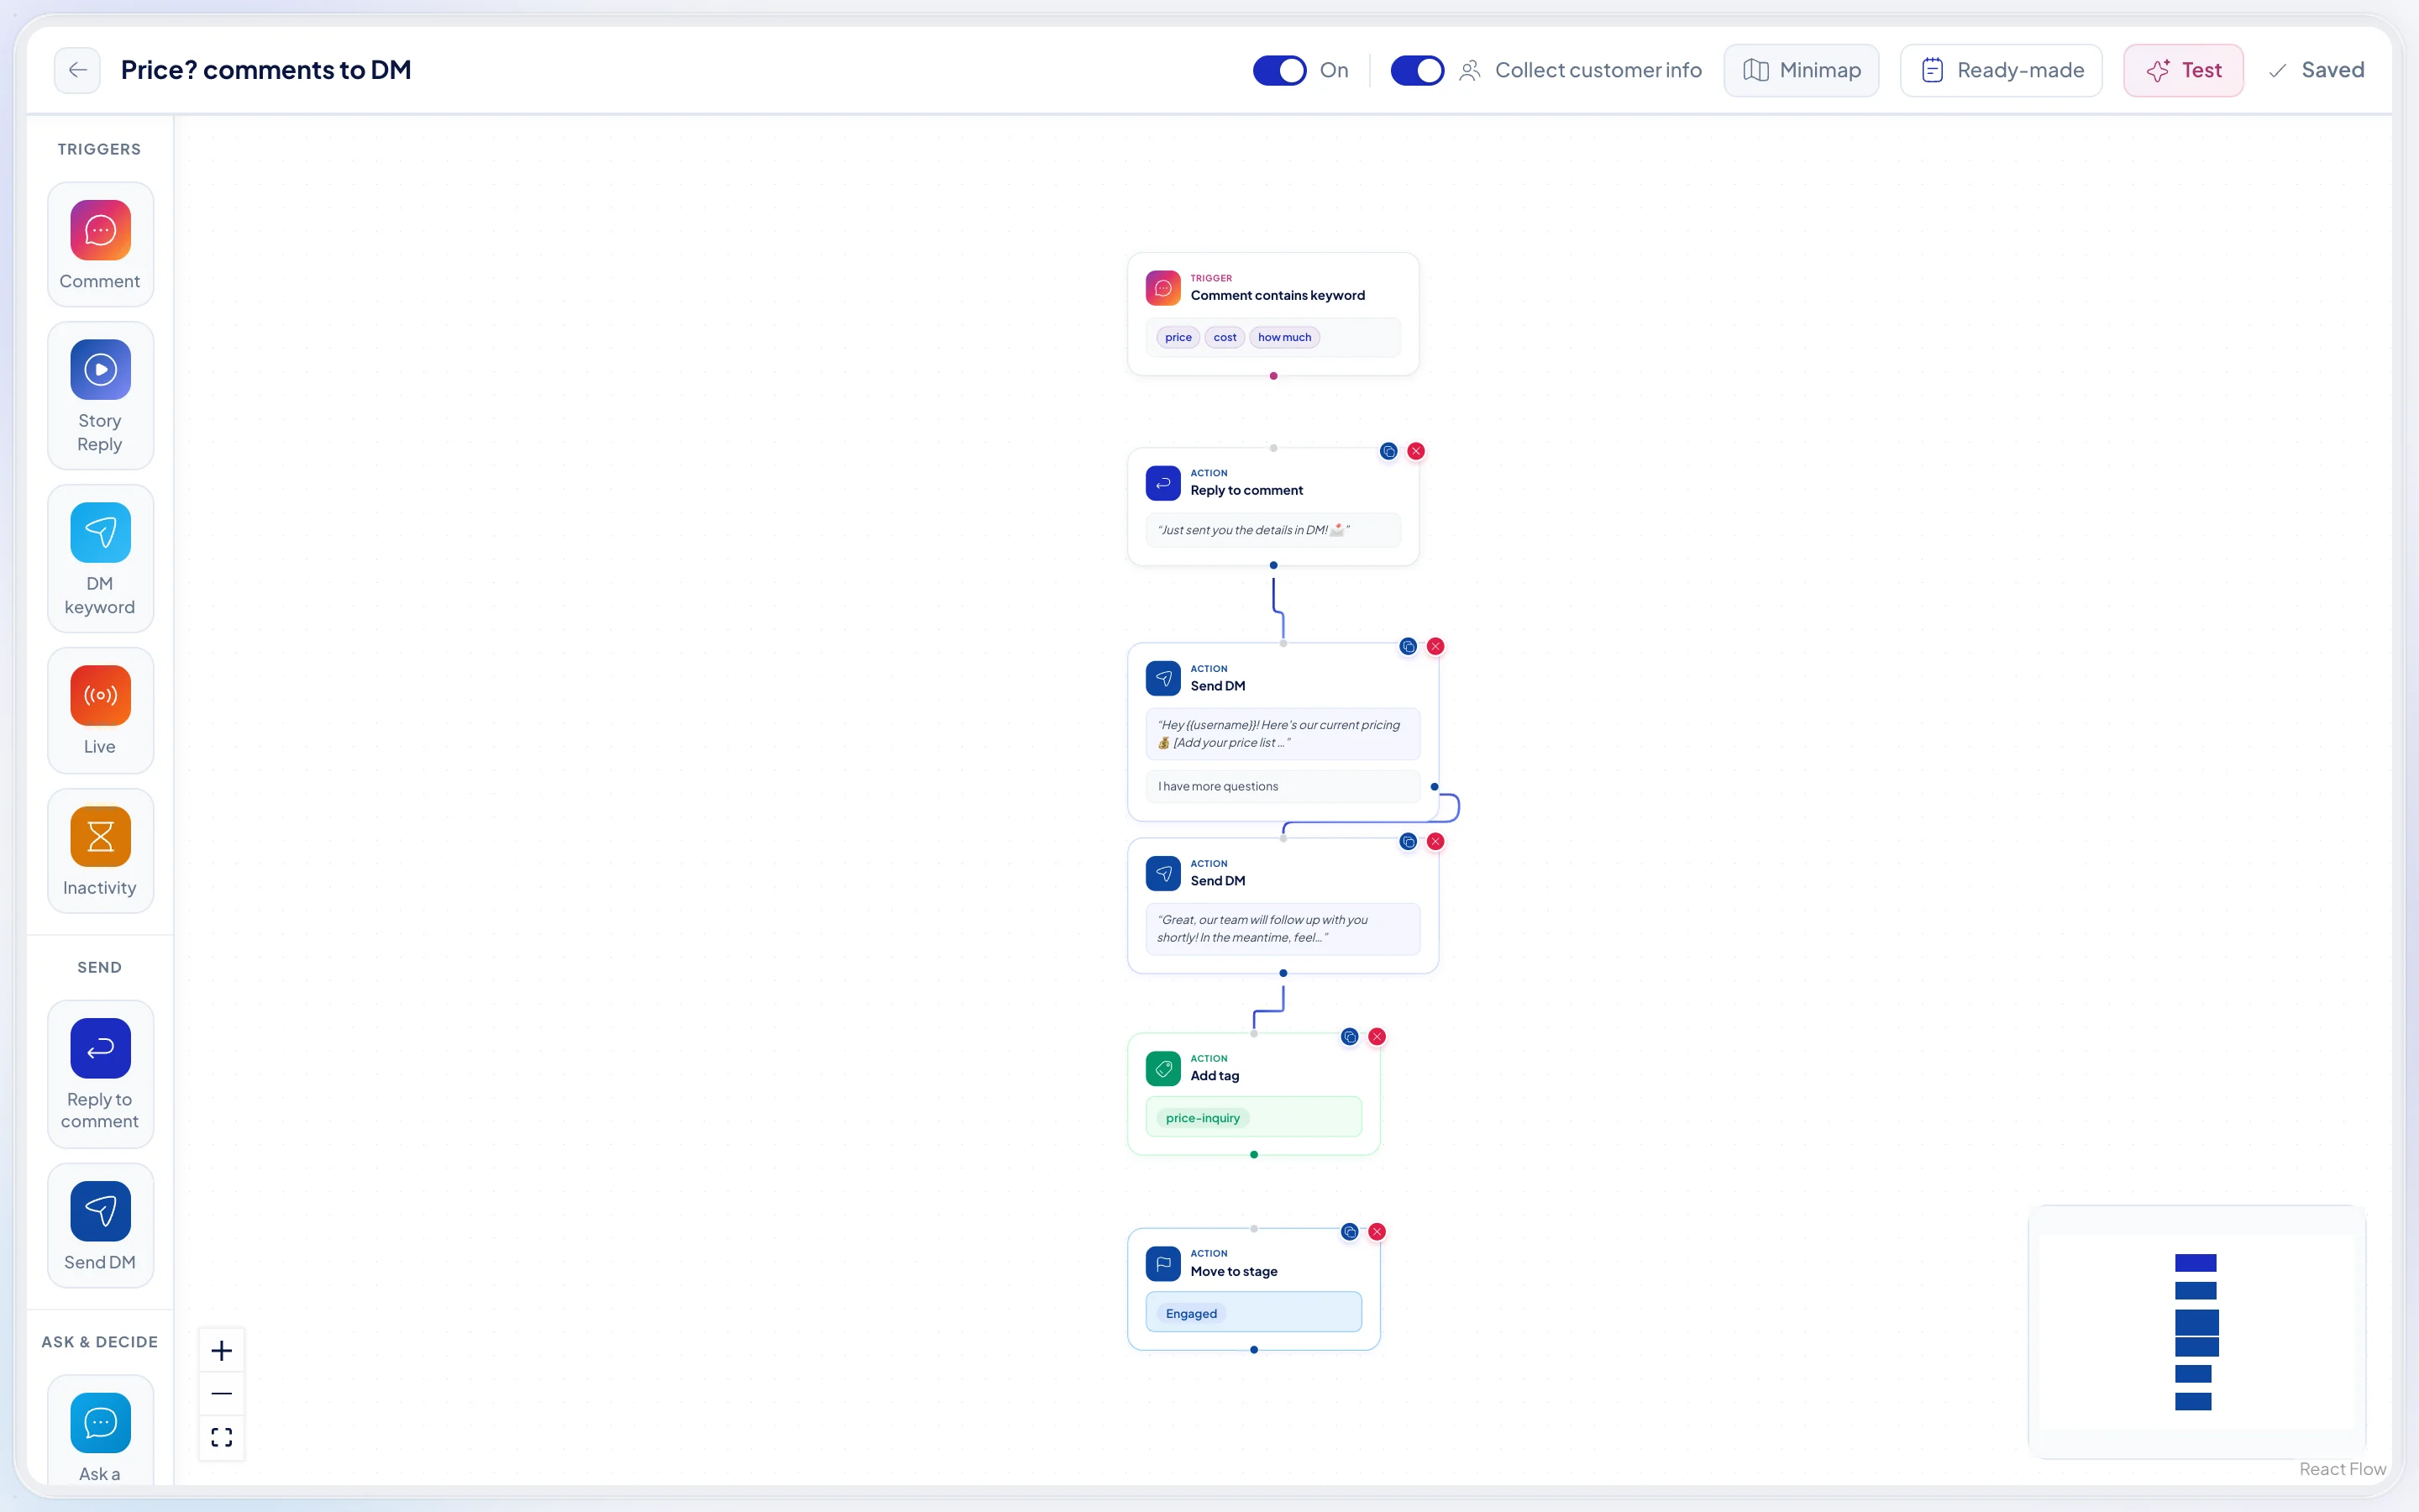Click the 'price' keyword chip
This screenshot has height=1512, width=2419.
1178,337
